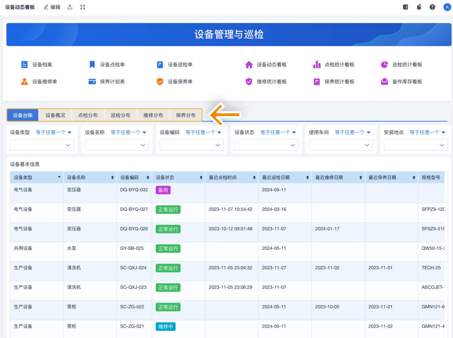Expand the 设备类型 filter dropdown
The width and height of the screenshot is (453, 338).
coord(42,145)
